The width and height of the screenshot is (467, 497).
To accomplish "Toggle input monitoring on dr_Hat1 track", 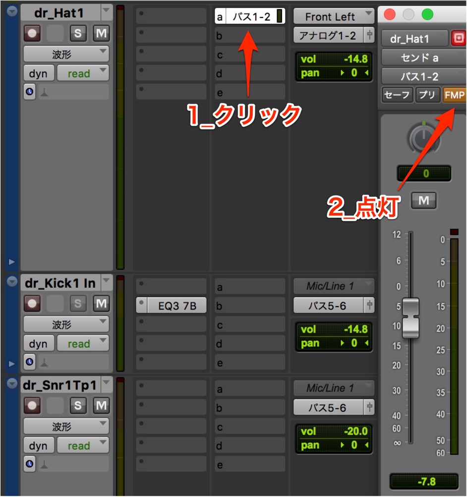I will 55,33.
